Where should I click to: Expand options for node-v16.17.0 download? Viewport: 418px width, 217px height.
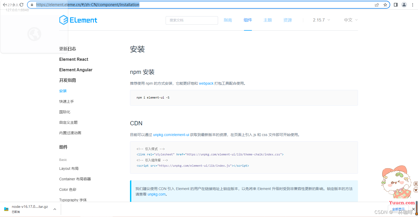[x=55, y=209]
